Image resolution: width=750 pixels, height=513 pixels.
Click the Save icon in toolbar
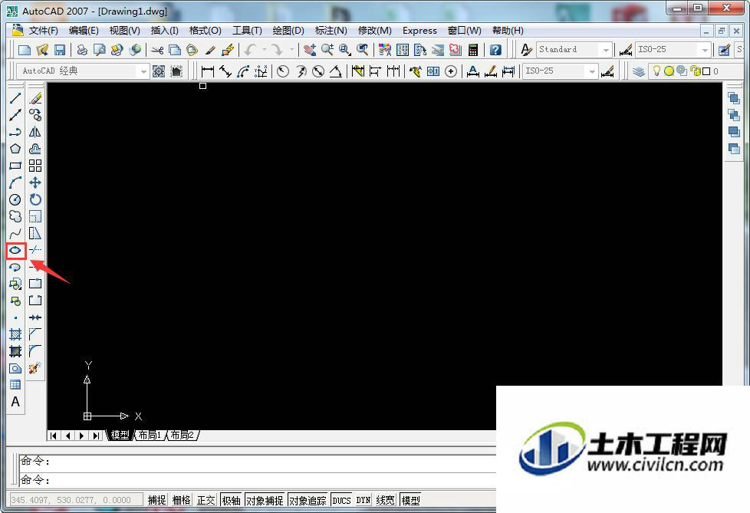point(60,50)
